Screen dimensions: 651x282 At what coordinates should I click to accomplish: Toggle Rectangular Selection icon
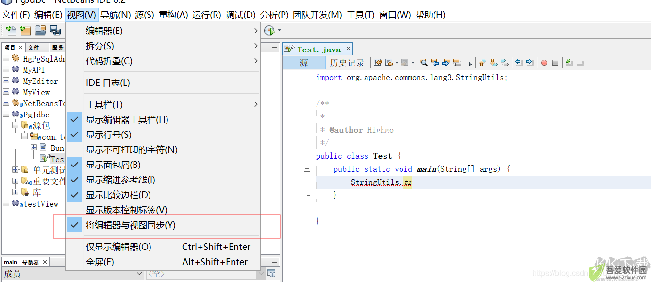468,63
